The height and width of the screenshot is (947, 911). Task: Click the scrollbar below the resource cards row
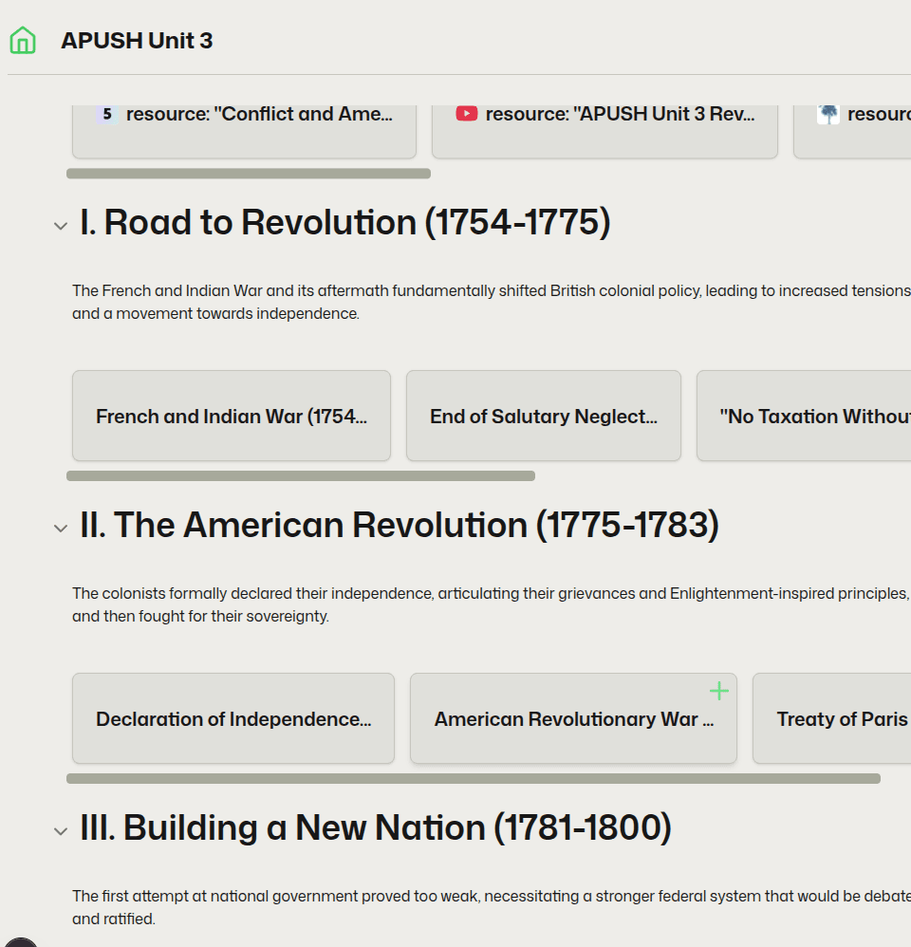[247, 173]
